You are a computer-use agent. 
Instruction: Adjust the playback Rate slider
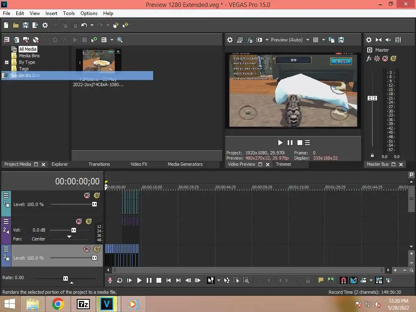pos(66,278)
